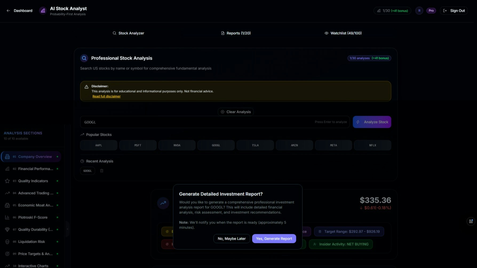Image resolution: width=477 pixels, height=268 pixels.
Task: Pick GOOGL from popular stocks
Action: click(216, 145)
